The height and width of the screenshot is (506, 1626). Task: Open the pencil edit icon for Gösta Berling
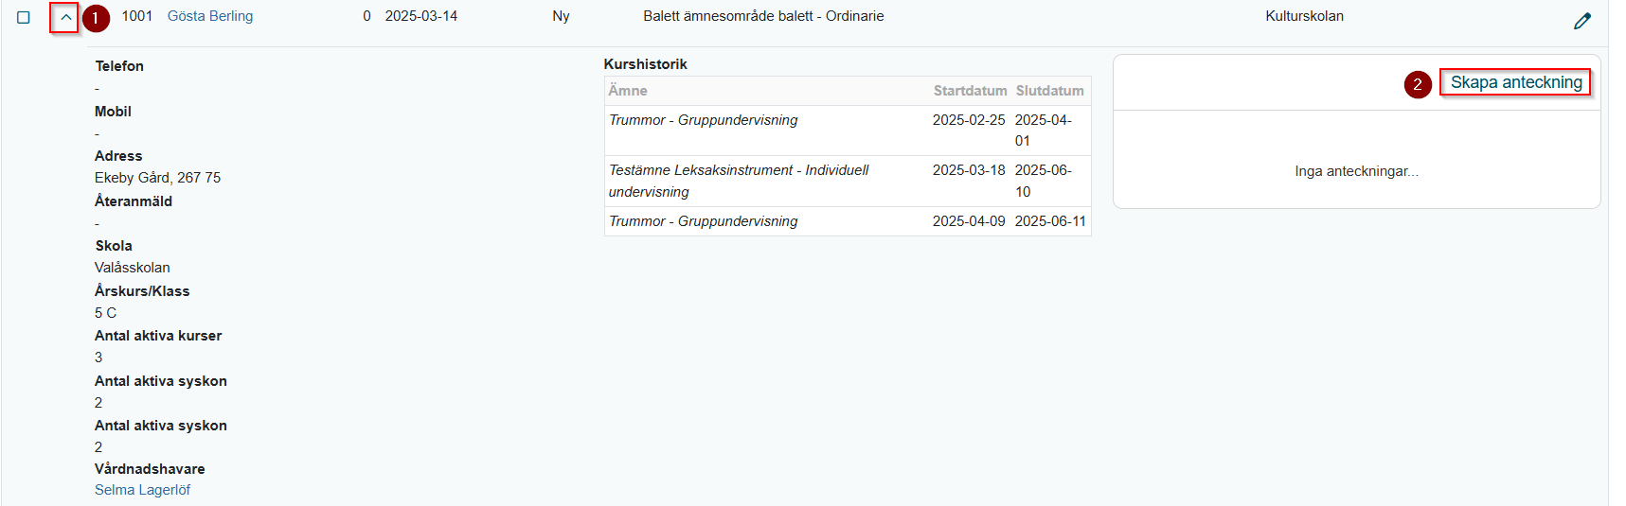tap(1581, 21)
